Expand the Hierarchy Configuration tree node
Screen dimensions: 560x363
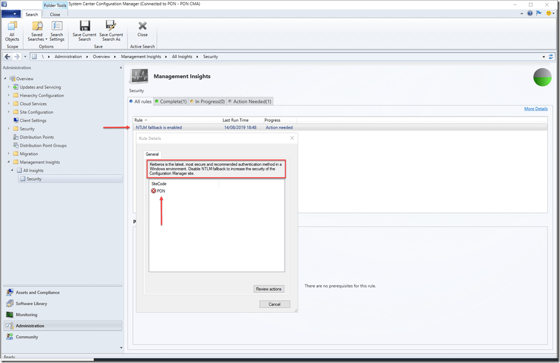click(x=9, y=95)
